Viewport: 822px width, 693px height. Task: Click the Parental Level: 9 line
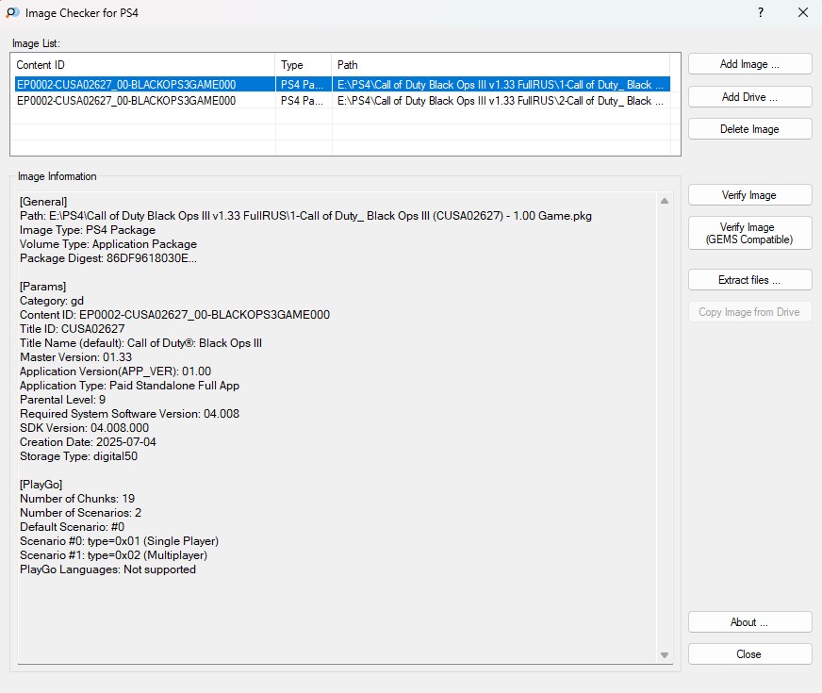62,400
